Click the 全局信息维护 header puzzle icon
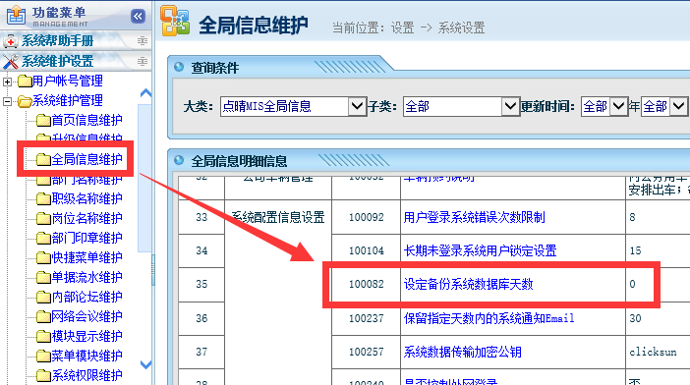The height and width of the screenshot is (385, 690). pos(175,21)
